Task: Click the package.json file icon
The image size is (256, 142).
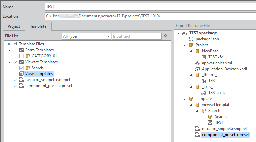Action: (x=191, y=39)
